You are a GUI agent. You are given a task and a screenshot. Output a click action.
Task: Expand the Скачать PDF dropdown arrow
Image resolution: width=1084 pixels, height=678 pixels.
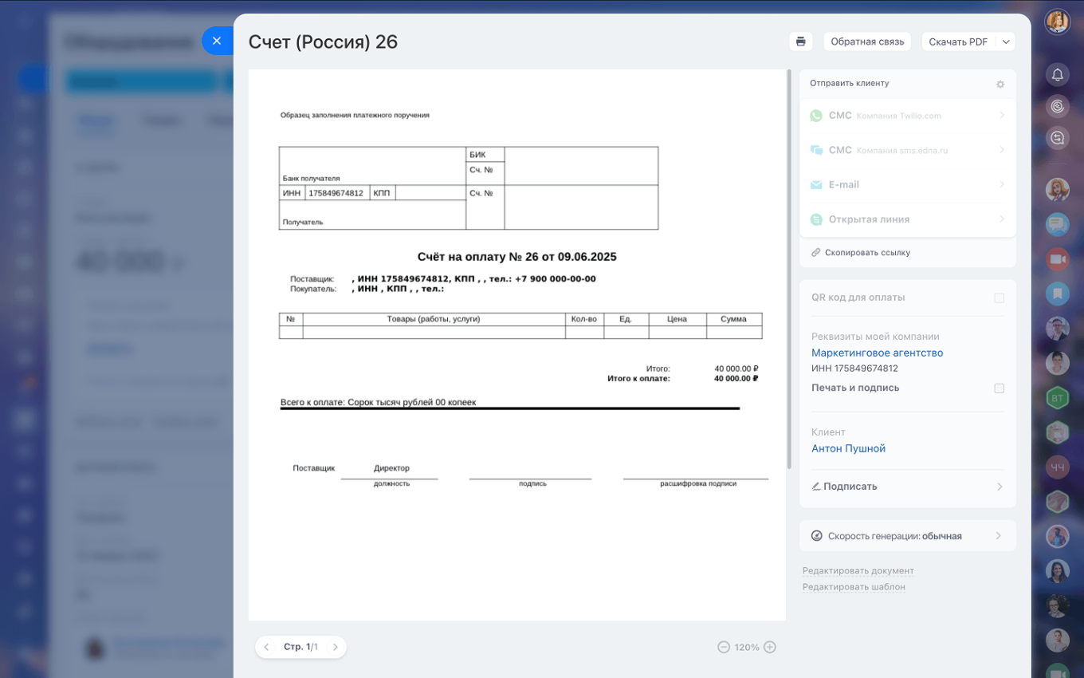(1006, 41)
